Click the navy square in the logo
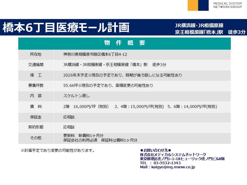 (203, 5)
